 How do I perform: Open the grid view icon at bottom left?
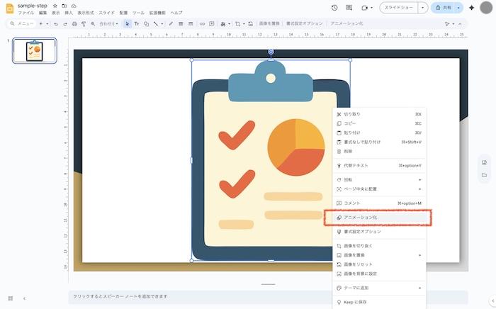pyautogui.click(x=10, y=298)
